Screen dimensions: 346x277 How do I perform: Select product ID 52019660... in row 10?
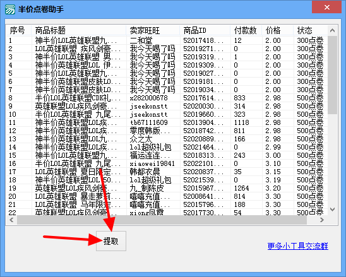click(x=203, y=114)
